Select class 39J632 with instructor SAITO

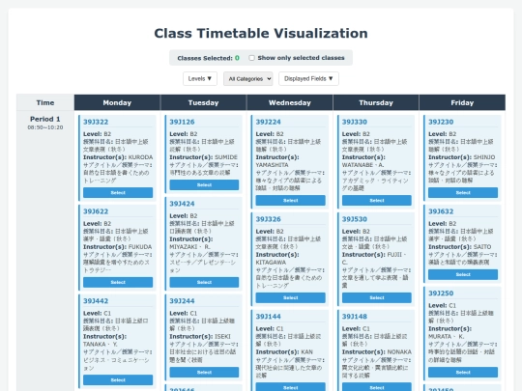[x=463, y=274]
